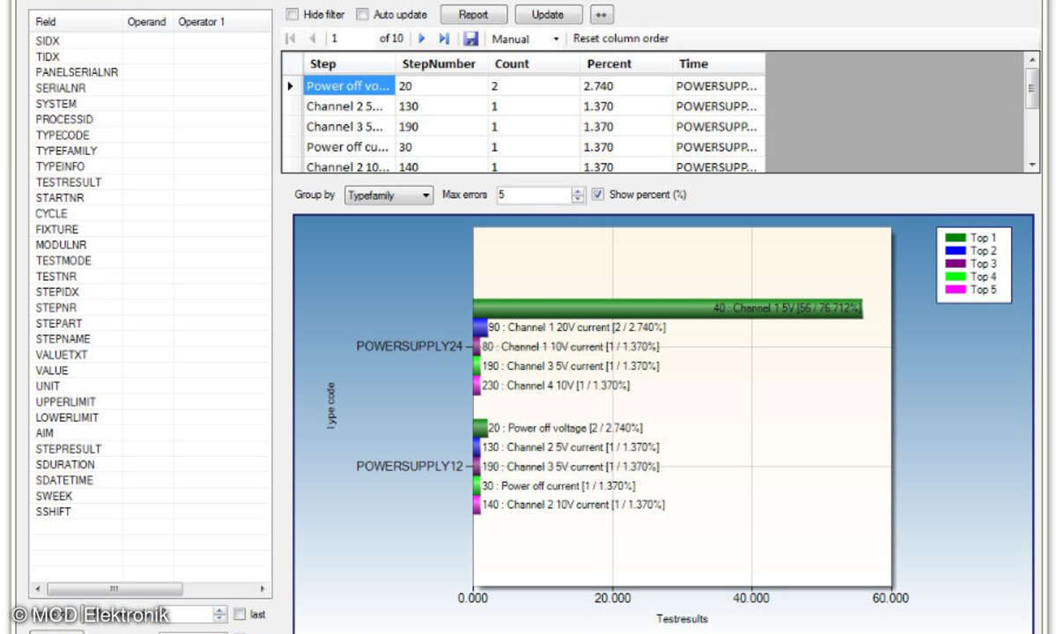
Task: Toggle the 'last' checkbox
Action: 240,615
